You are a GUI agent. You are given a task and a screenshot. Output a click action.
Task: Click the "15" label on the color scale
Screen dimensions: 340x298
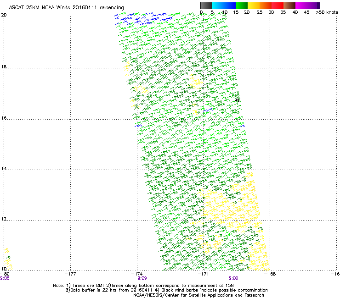pos(236,12)
